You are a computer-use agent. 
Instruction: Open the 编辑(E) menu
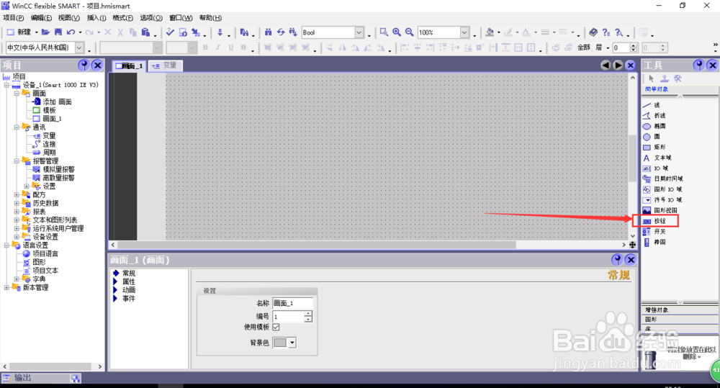point(41,18)
